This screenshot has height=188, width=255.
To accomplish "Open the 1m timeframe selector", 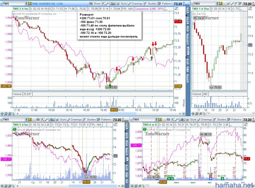I will click(x=113, y=4).
